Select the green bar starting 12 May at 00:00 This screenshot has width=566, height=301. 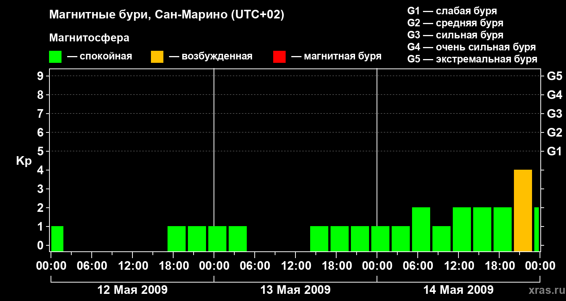57,239
